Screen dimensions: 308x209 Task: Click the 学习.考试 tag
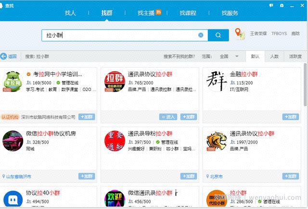pos(35,90)
